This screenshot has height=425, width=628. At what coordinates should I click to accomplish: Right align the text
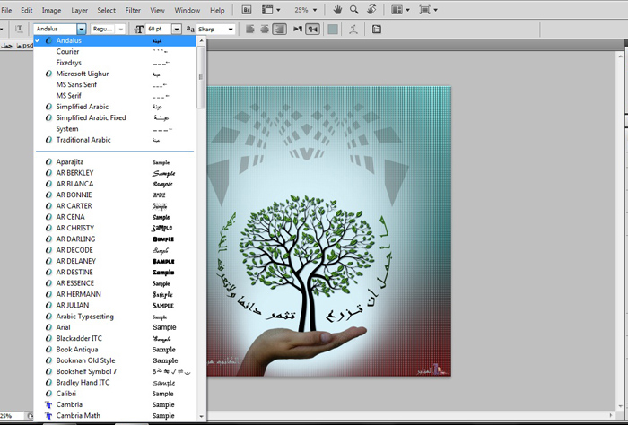tap(280, 29)
